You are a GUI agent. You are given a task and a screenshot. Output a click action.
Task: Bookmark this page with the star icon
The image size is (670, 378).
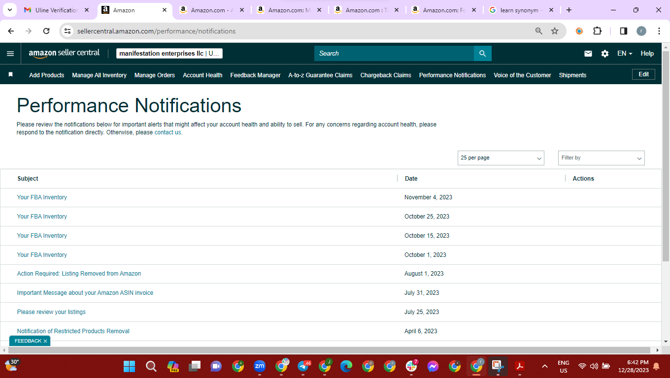pos(555,31)
